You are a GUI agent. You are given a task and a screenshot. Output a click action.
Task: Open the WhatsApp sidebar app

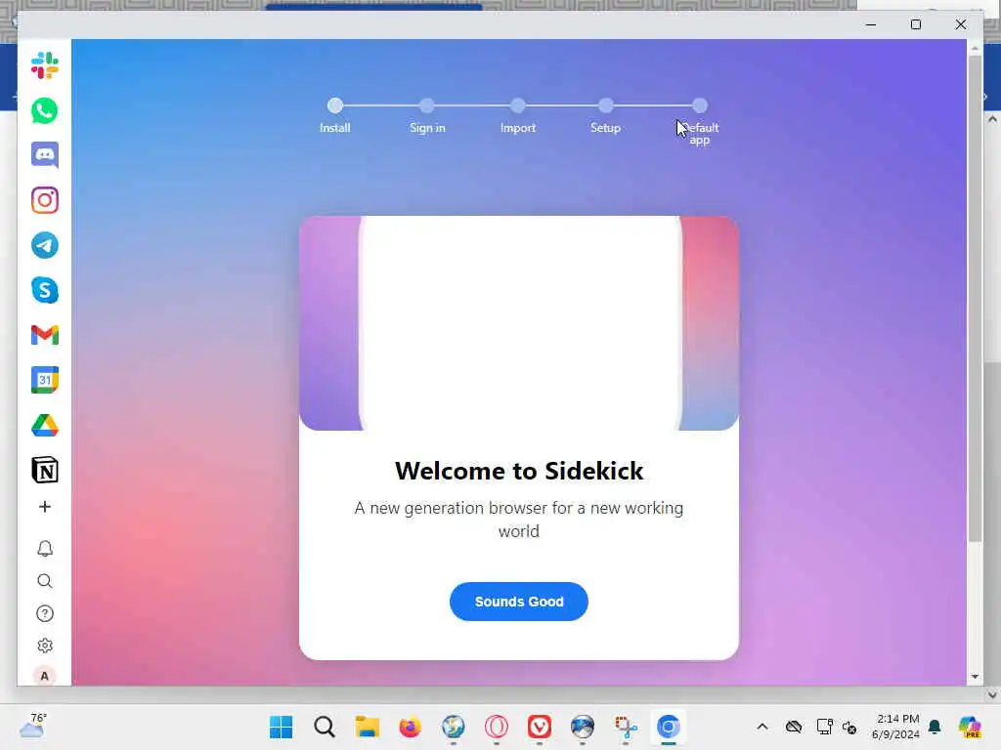tap(45, 111)
